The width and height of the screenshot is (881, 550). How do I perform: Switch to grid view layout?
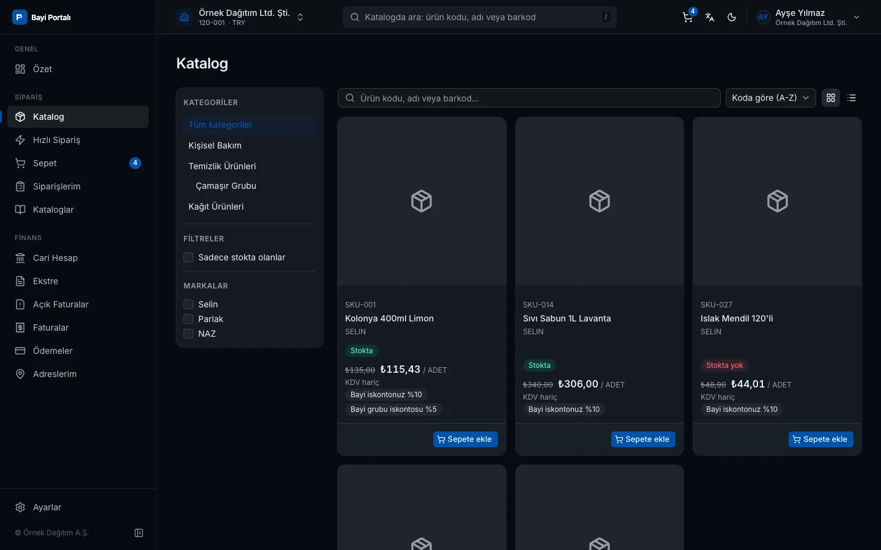831,98
